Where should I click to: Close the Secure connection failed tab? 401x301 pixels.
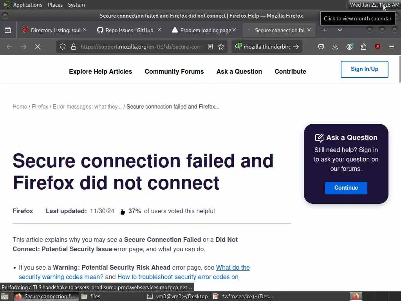point(309,30)
